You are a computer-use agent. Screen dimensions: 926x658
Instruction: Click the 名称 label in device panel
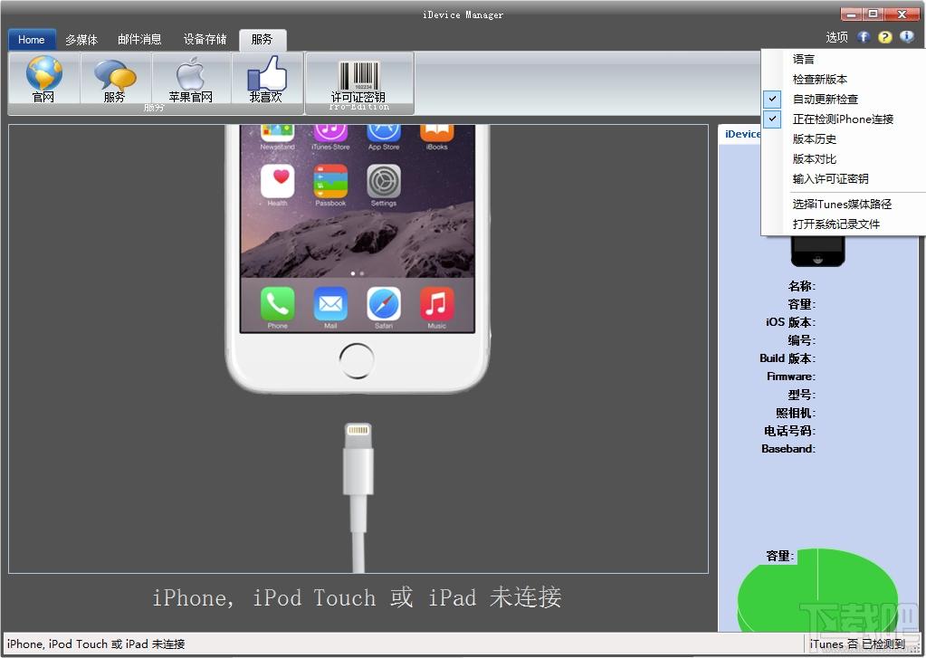(801, 287)
